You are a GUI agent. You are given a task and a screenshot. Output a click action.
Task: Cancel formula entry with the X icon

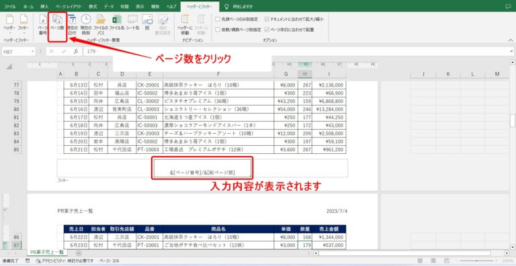click(x=52, y=51)
